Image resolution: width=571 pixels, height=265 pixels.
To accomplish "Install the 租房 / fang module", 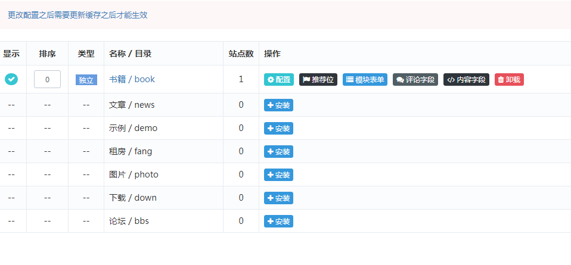I will pyautogui.click(x=278, y=152).
